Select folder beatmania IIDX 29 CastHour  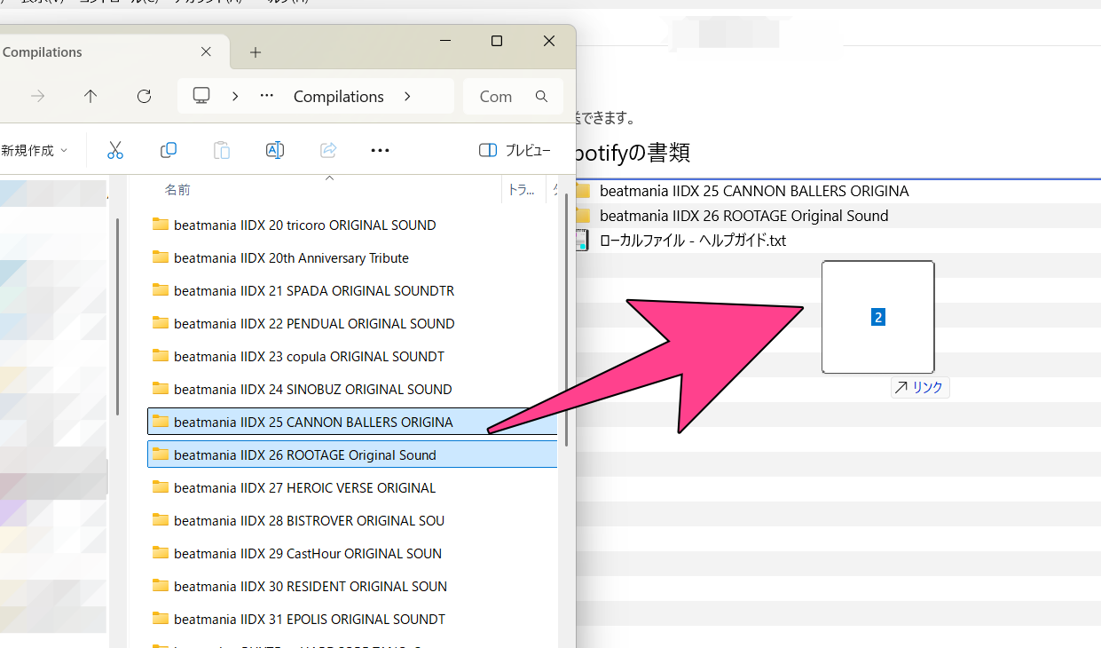click(x=352, y=554)
